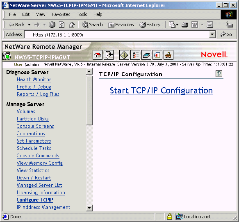Click the Local intranet zone icon
The height and width of the screenshot is (222, 239).
click(180, 217)
